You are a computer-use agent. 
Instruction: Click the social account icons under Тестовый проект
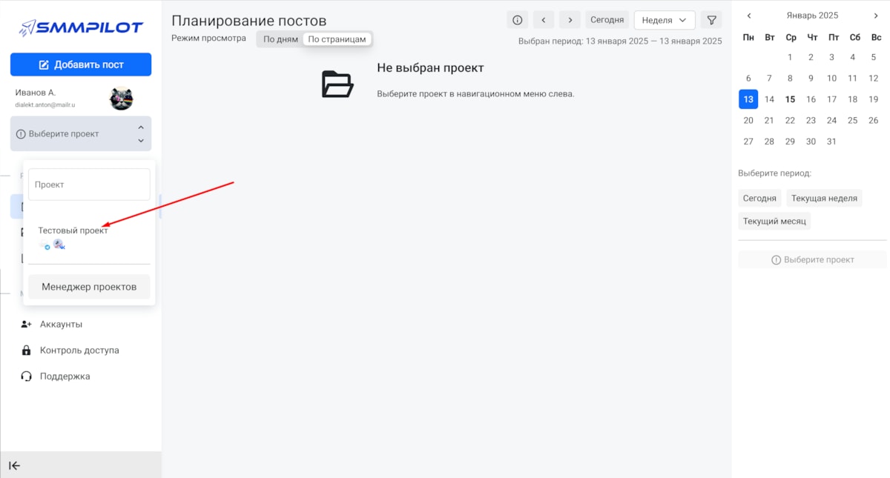click(53, 244)
